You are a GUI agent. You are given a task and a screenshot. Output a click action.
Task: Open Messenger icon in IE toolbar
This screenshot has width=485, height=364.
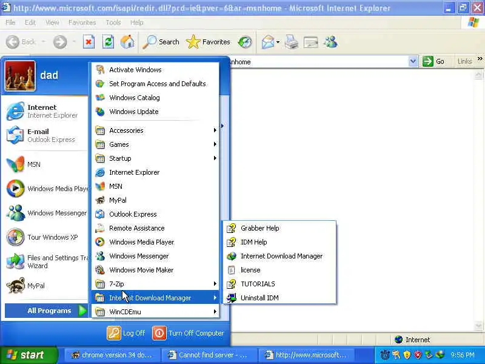tap(330, 42)
